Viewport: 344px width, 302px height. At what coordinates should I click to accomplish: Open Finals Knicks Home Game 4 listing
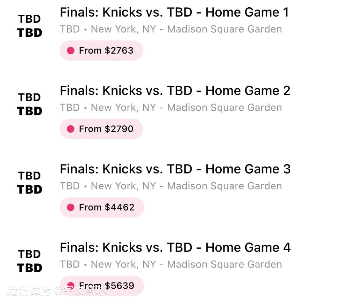point(175,247)
